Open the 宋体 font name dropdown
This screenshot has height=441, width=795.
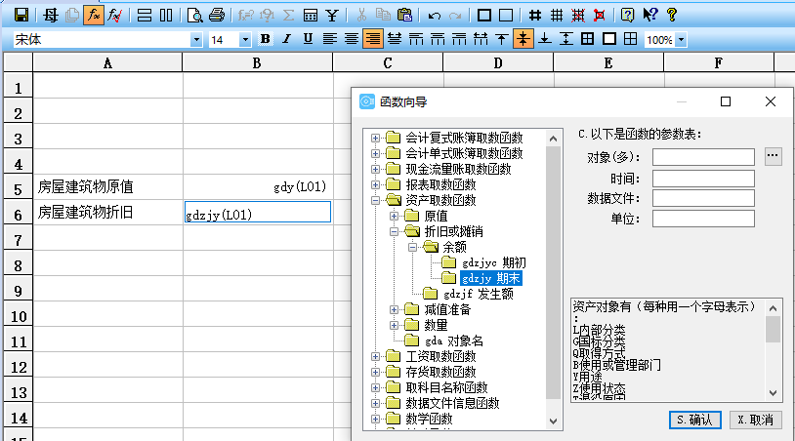point(196,40)
